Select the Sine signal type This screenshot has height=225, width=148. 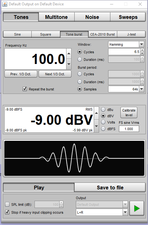[x=17, y=34]
